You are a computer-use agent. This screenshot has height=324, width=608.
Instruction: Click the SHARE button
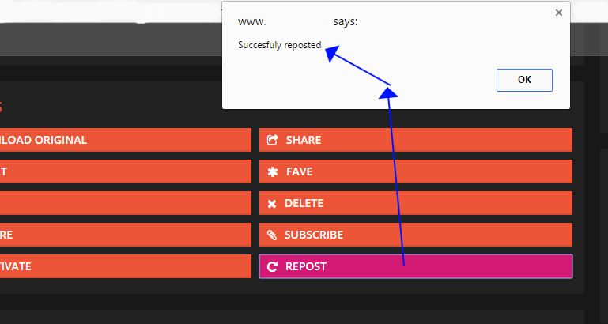(416, 140)
